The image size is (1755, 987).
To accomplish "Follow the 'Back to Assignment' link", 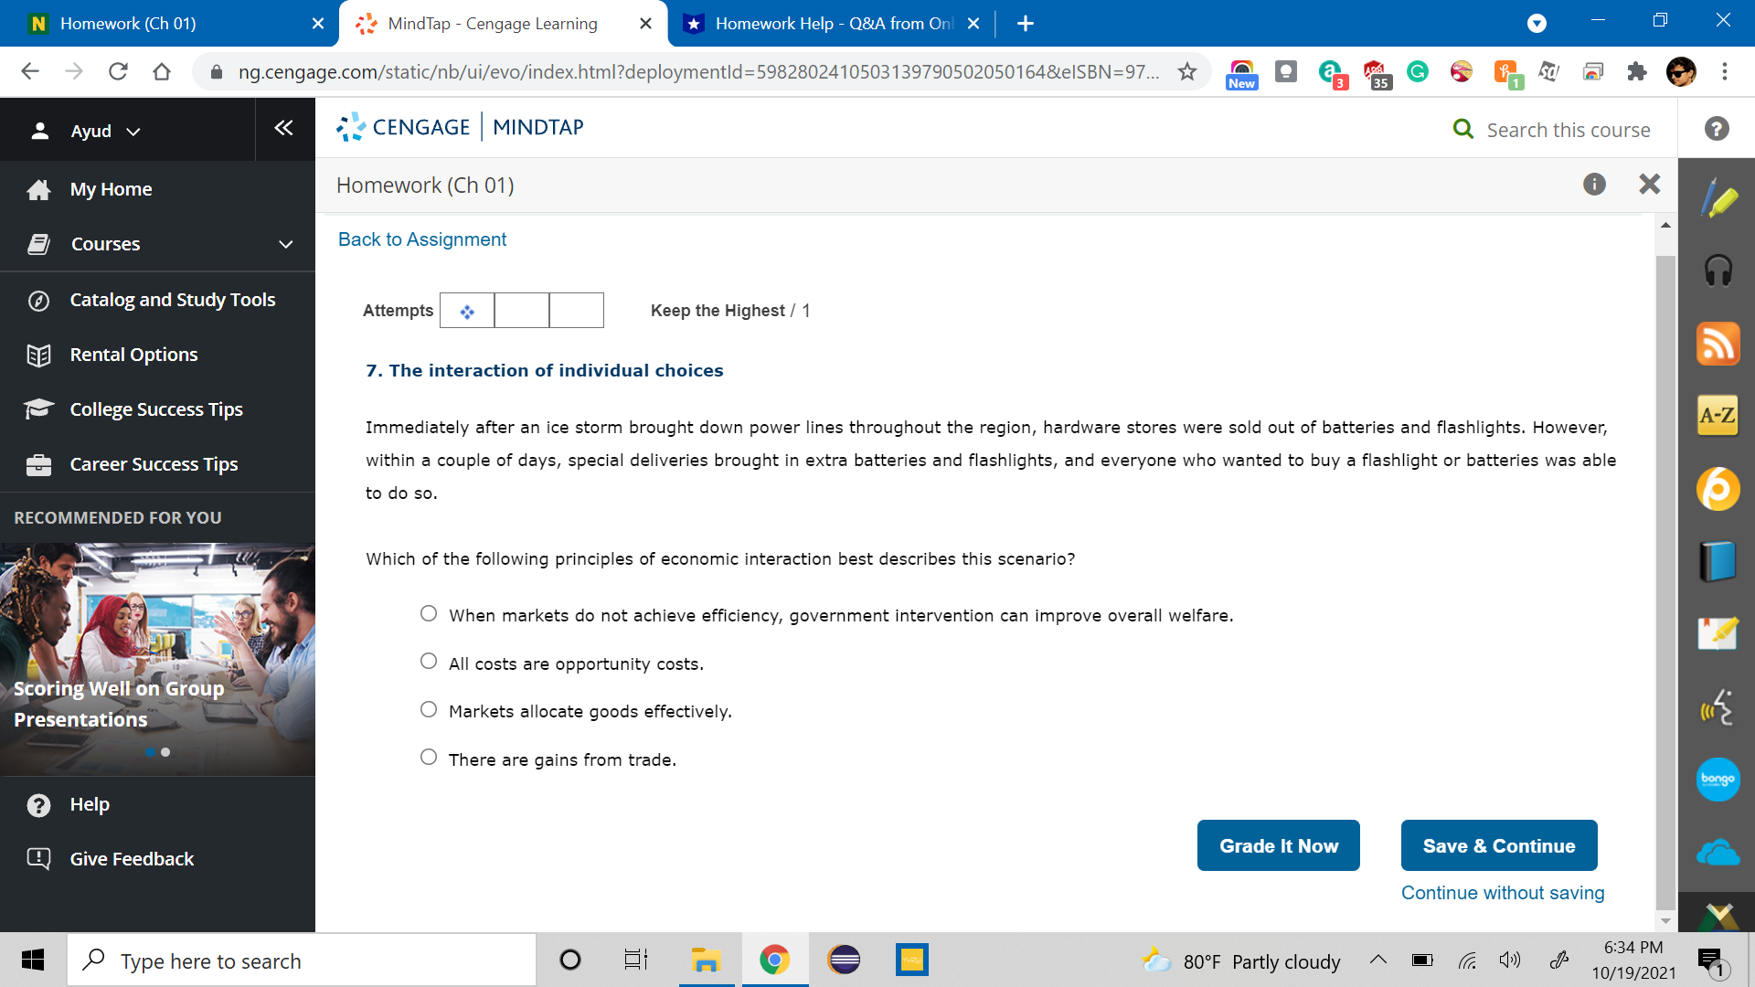I will point(421,239).
